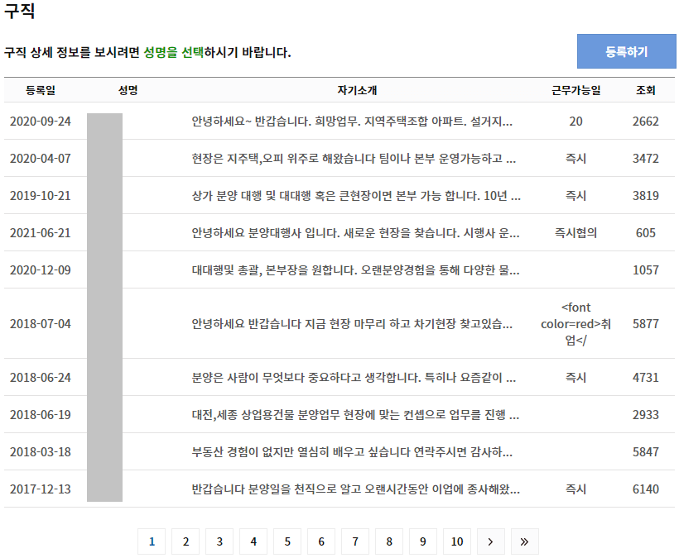This screenshot has width=679, height=558.
Task: Go to page 10 of results
Action: point(456,541)
